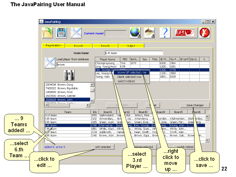Click the hand-writing pen icon in toolbar
The width and height of the screenshot is (236, 177).
click(x=150, y=33)
